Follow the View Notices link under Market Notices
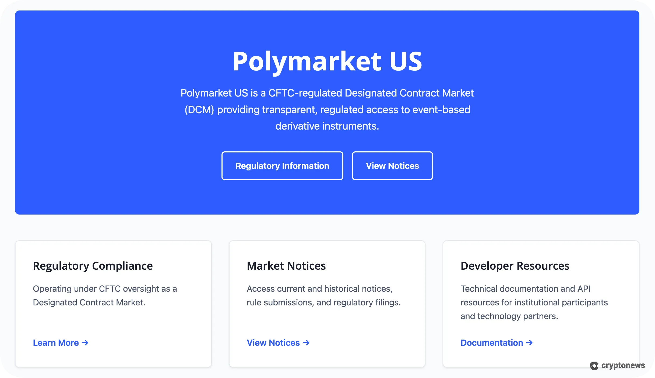The width and height of the screenshot is (655, 378). [x=273, y=343]
